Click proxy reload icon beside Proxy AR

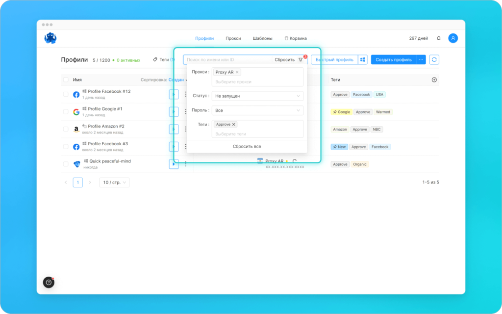click(295, 161)
